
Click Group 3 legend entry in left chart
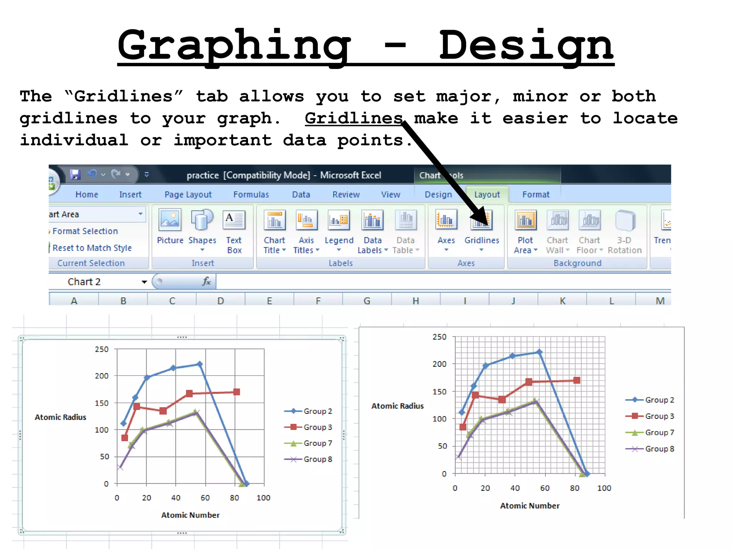[x=308, y=427]
